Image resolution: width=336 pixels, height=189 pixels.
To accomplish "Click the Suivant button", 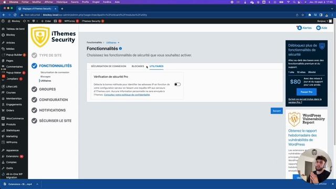I will (x=277, y=111).
